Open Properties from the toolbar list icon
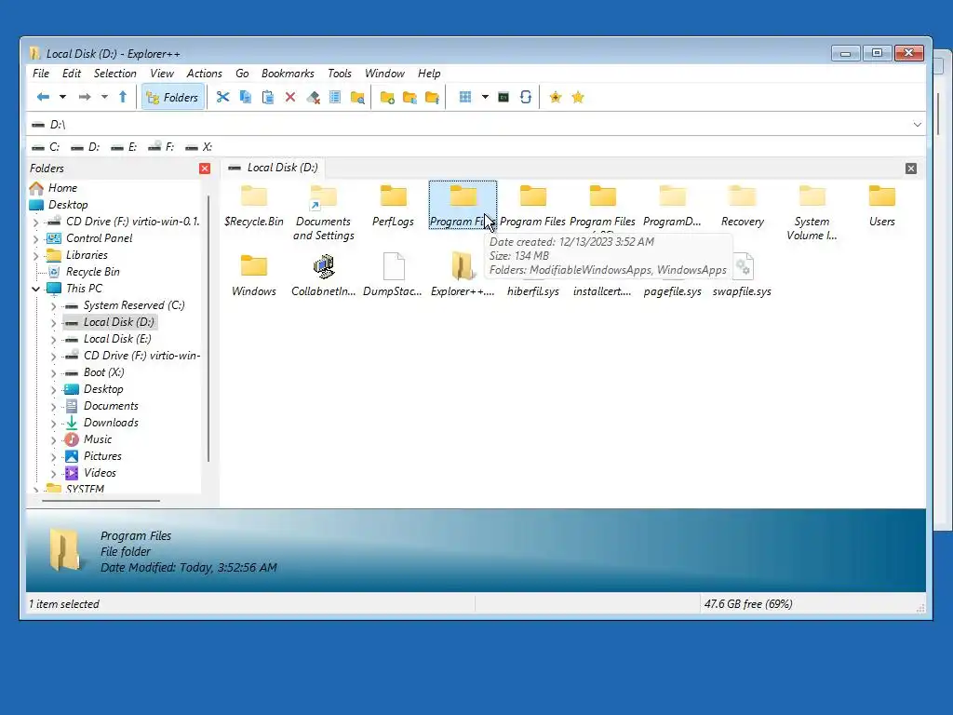This screenshot has height=715, width=953. pos(335,97)
